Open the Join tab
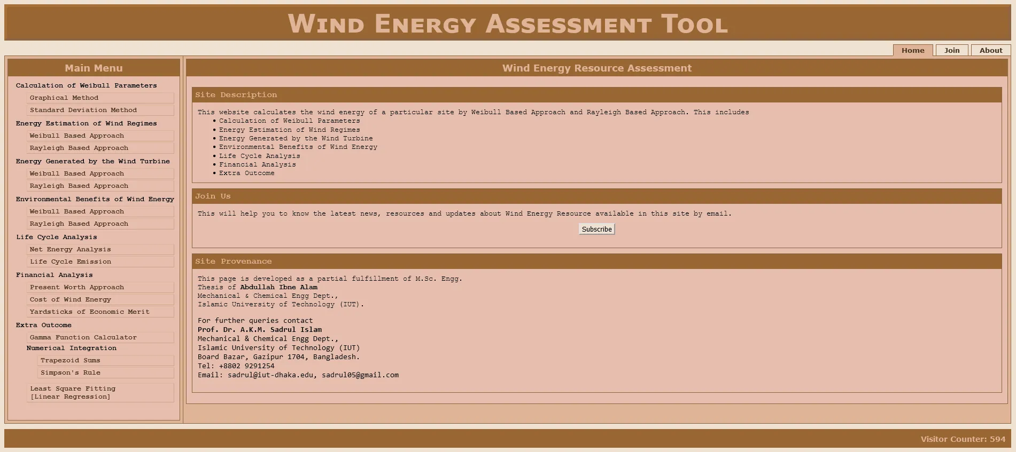The height and width of the screenshot is (452, 1016). pos(951,50)
